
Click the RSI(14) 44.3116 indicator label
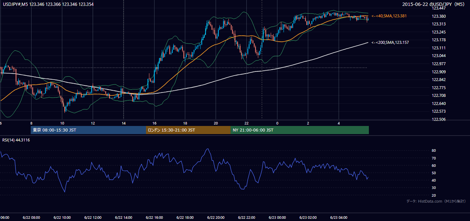16,140
